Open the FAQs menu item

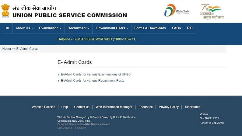(176, 28)
